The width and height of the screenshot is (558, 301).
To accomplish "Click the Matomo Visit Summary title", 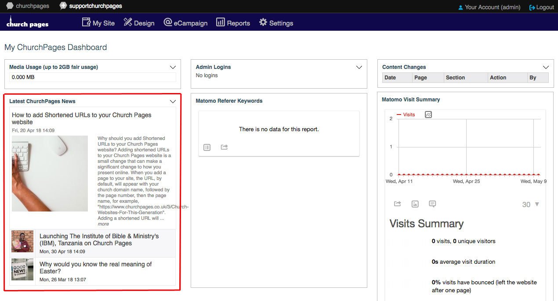I will [x=411, y=100].
